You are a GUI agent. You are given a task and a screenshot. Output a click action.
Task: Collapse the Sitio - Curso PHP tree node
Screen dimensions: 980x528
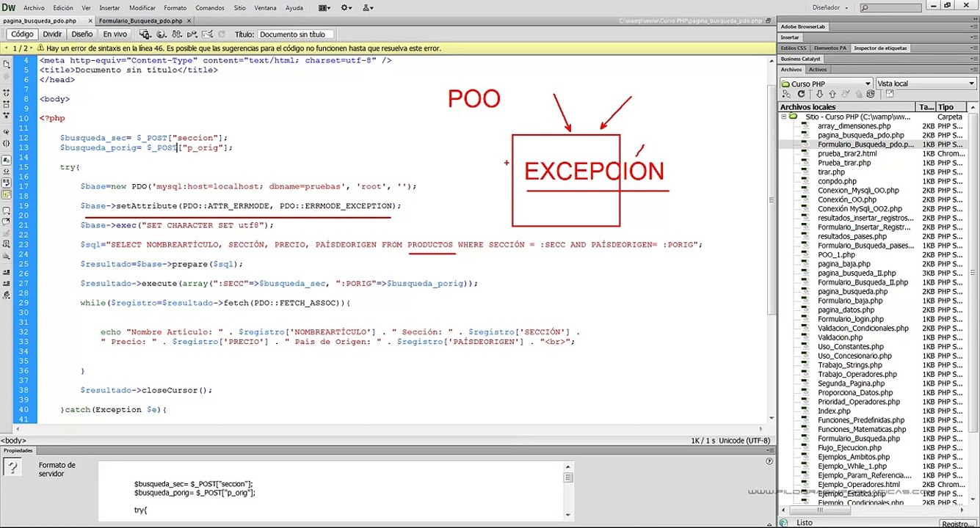click(784, 117)
